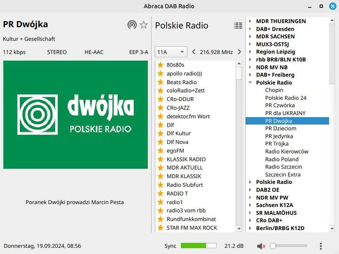Image resolution: width=339 pixels, height=254 pixels.
Task: Expand the Region Leipzig ensemble
Action: coord(250,52)
